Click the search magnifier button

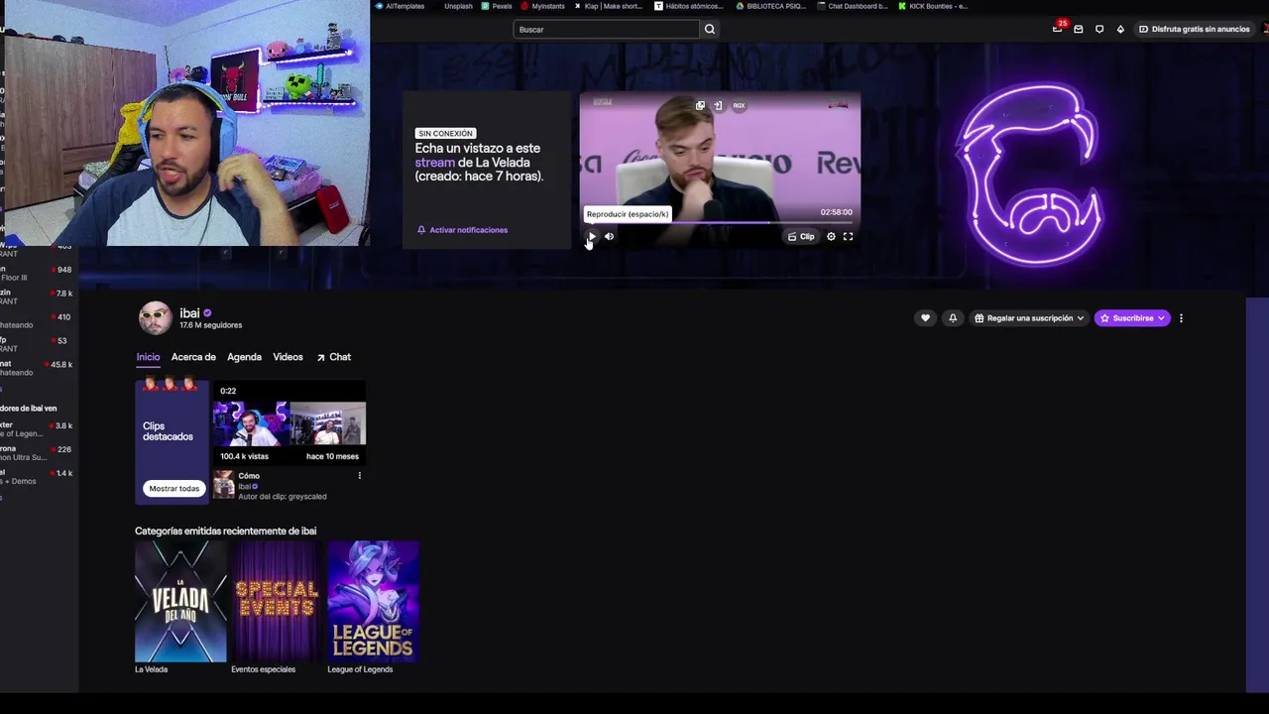(709, 29)
